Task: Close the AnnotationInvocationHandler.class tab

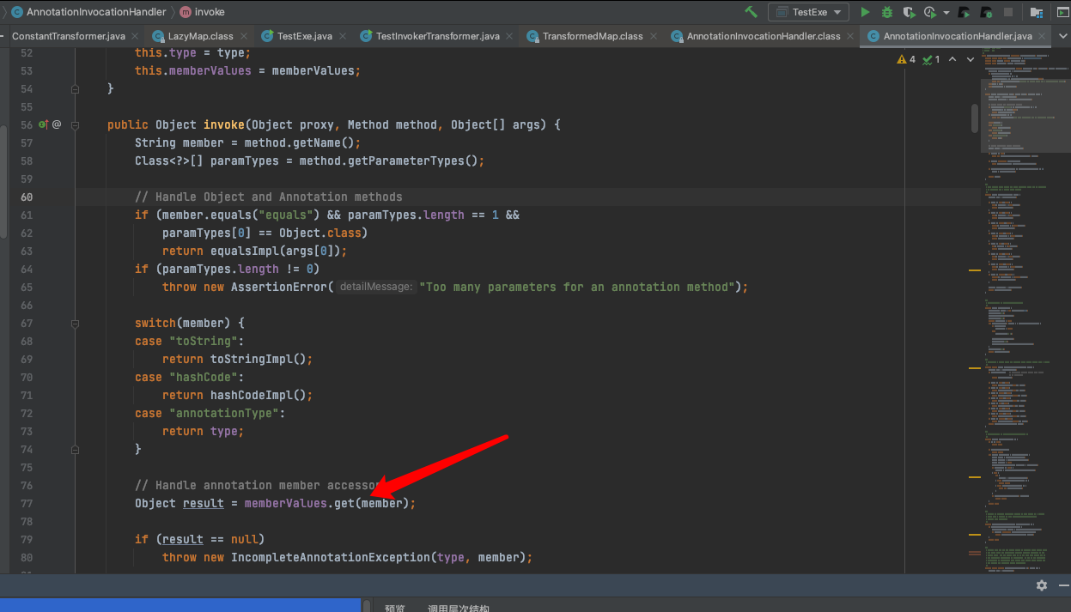Action: click(852, 36)
